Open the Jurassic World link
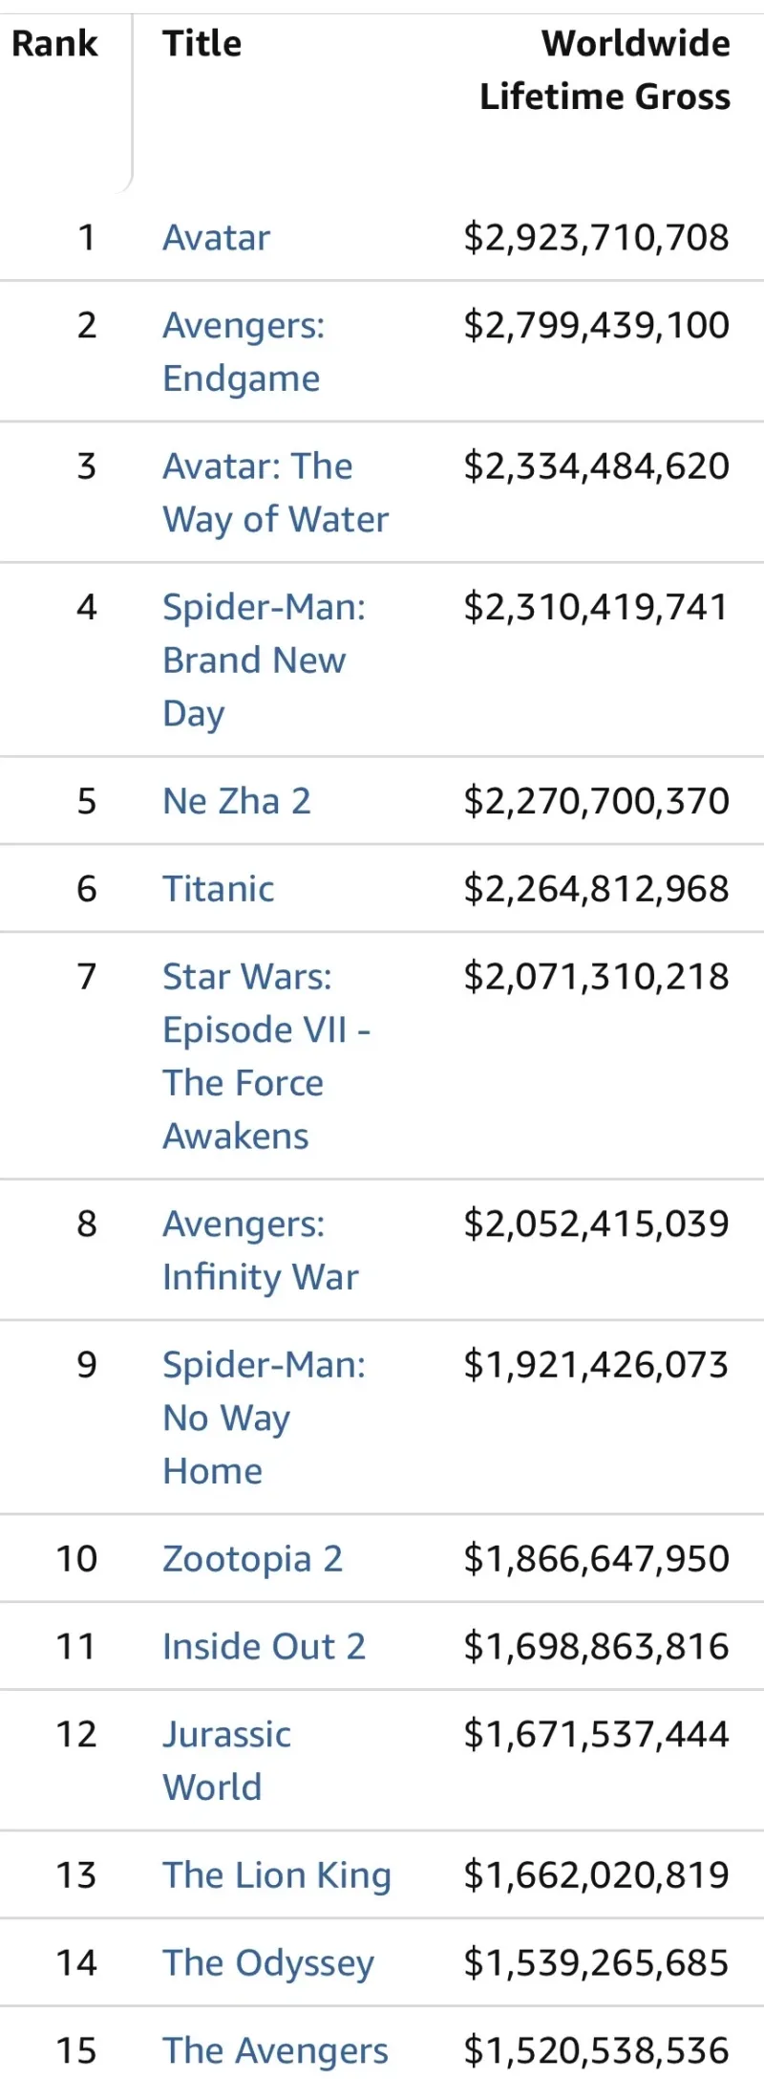This screenshot has width=764, height=2079. point(227,1761)
